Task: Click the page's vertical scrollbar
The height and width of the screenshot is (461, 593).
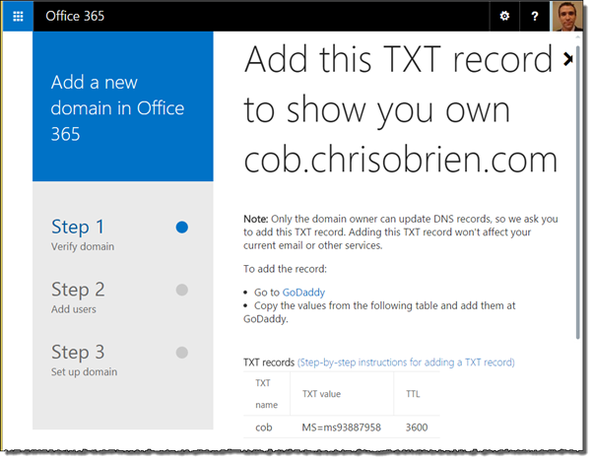Action: pyautogui.click(x=578, y=193)
